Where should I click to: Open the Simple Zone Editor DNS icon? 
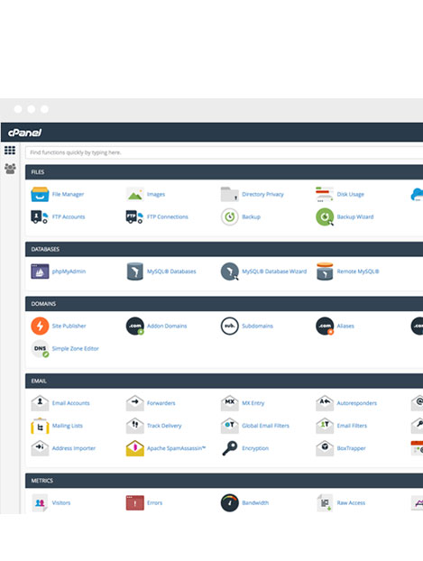coord(40,349)
